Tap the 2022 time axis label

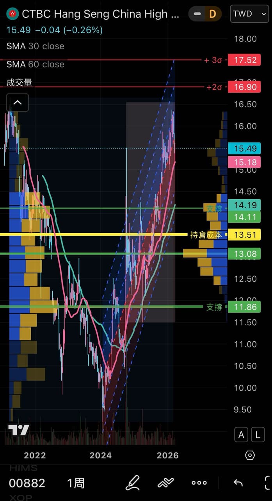tap(35, 455)
